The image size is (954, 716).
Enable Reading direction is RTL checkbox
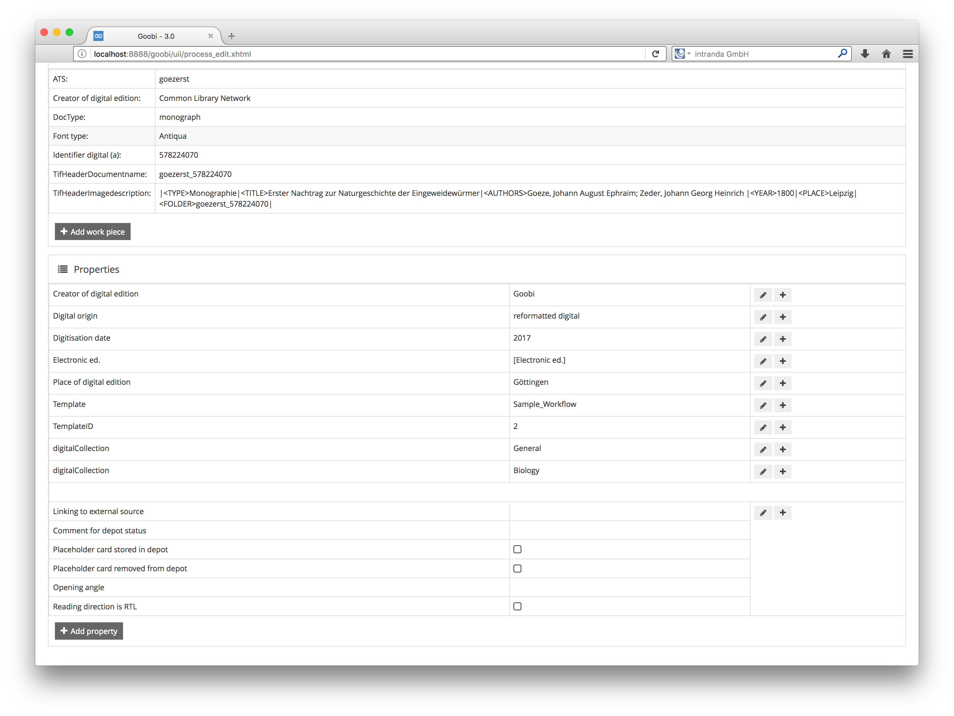click(x=517, y=607)
